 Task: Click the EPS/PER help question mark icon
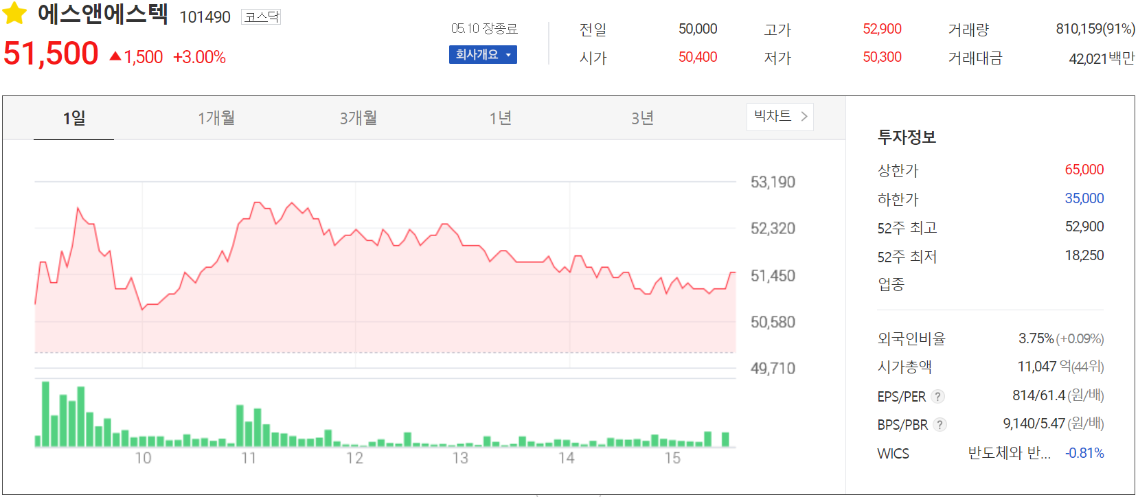click(938, 396)
